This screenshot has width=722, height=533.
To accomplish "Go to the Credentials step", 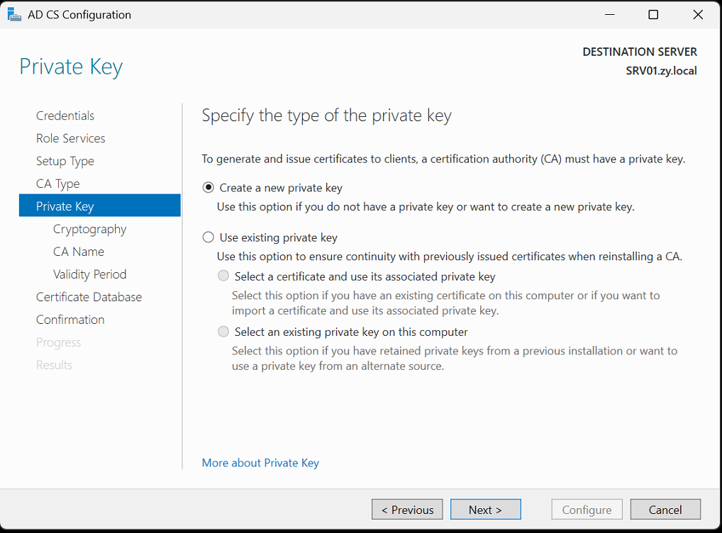I will [65, 116].
